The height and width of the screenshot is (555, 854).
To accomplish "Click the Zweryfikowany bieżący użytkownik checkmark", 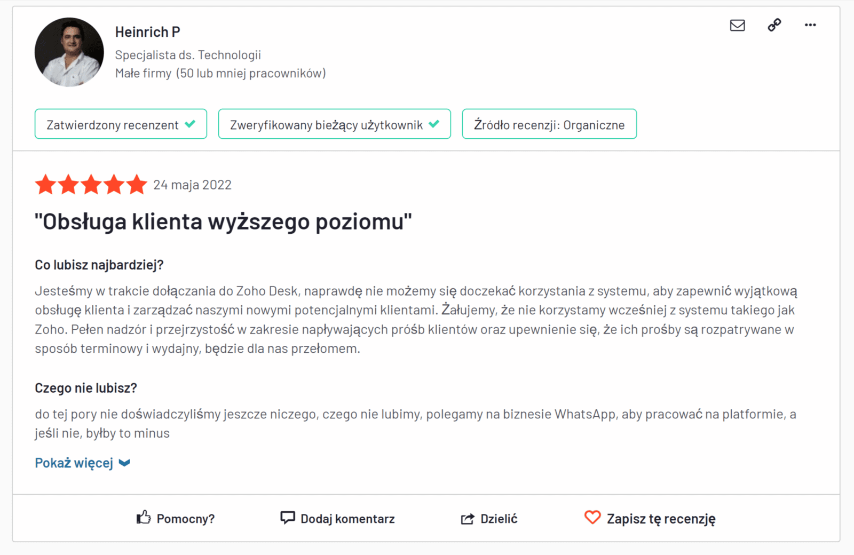I will pyautogui.click(x=434, y=124).
